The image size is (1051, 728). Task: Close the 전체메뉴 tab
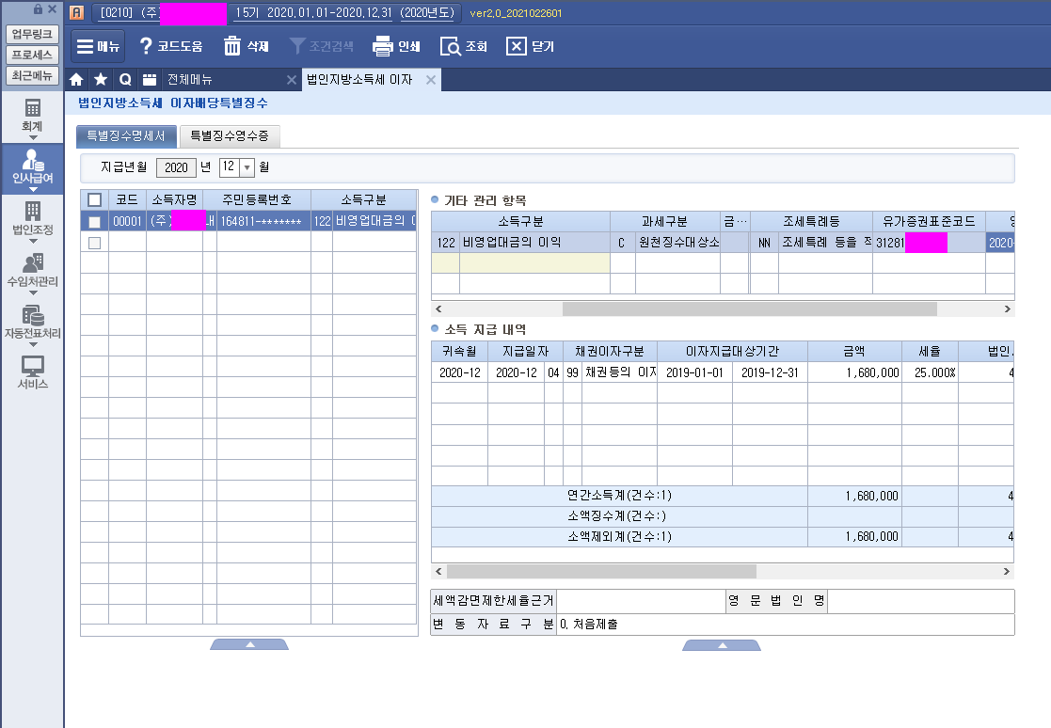pyautogui.click(x=292, y=80)
